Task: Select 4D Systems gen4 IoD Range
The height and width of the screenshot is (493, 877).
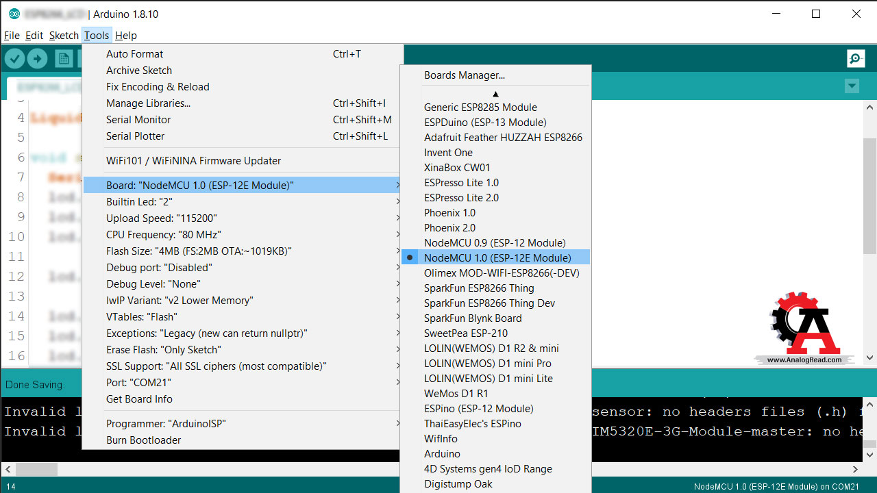Action: pos(495,468)
